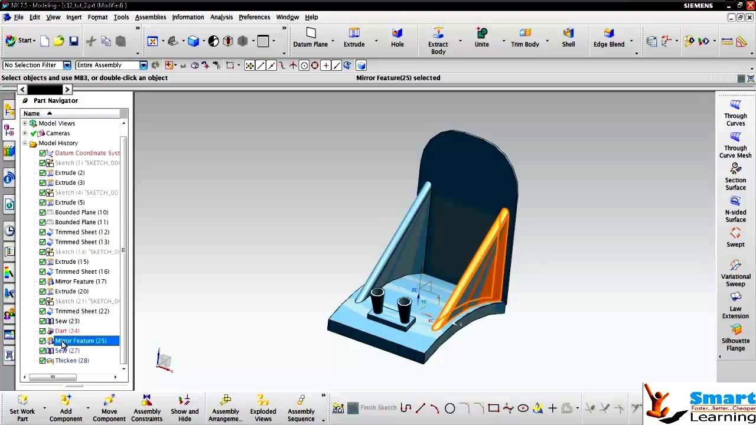Open the Assemblies menu
The image size is (756, 425).
[x=151, y=17]
